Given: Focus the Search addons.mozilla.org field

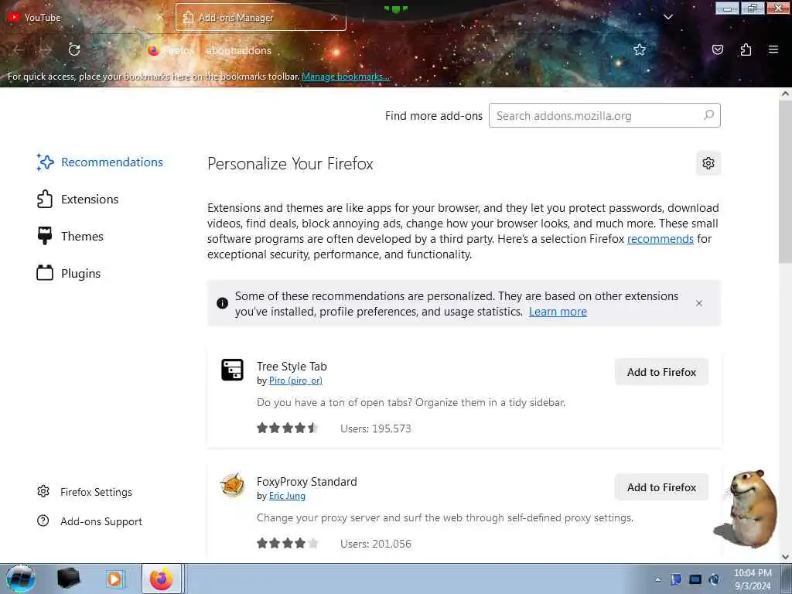Looking at the screenshot, I should (x=604, y=116).
